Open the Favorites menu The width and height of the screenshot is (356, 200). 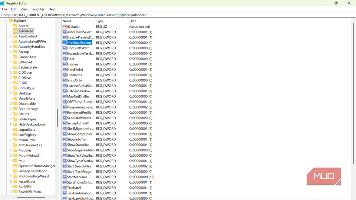click(x=38, y=9)
